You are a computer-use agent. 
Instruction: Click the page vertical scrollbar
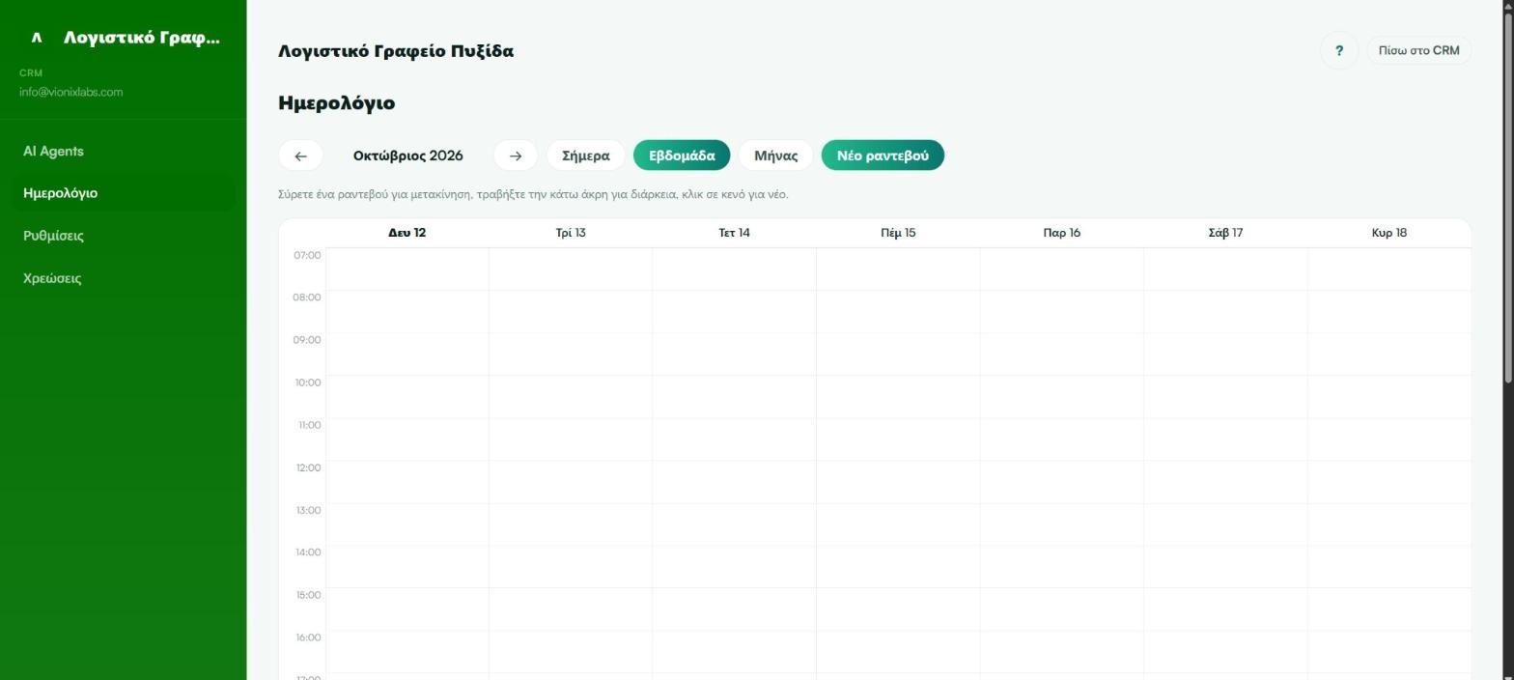pos(1507,193)
